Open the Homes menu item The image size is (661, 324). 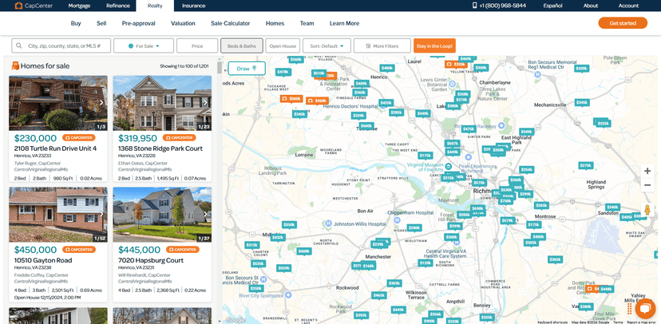pos(275,24)
